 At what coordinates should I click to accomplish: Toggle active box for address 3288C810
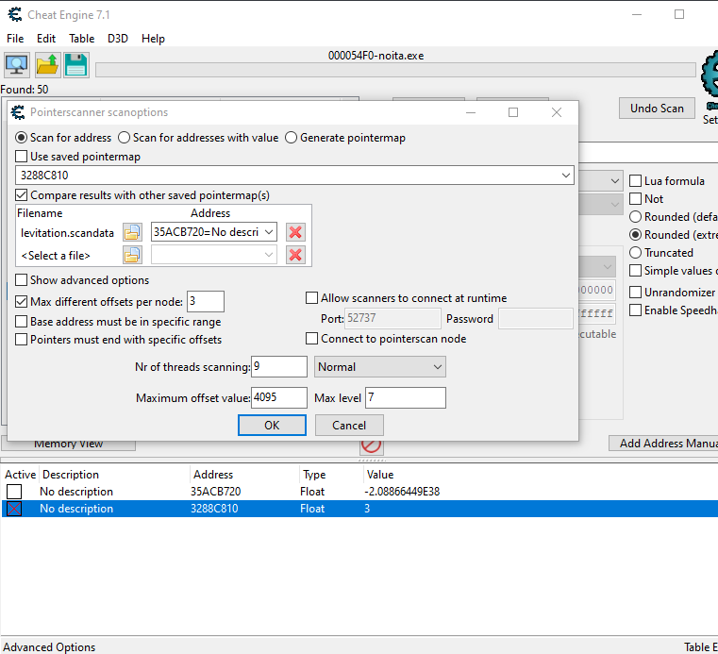pos(14,509)
